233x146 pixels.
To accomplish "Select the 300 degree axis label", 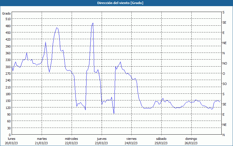I will [x=8, y=67].
